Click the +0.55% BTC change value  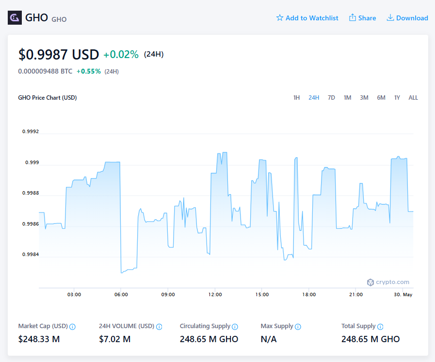(88, 72)
